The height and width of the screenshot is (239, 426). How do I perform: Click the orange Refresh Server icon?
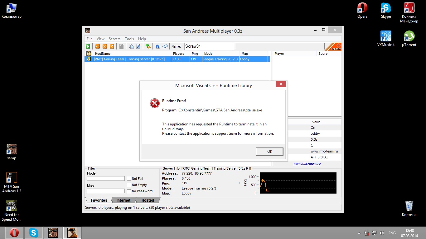[112, 46]
